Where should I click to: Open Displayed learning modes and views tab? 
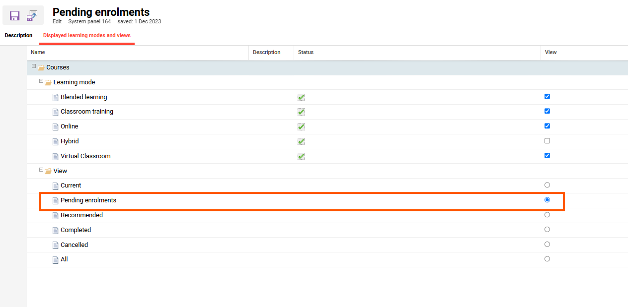click(x=87, y=36)
